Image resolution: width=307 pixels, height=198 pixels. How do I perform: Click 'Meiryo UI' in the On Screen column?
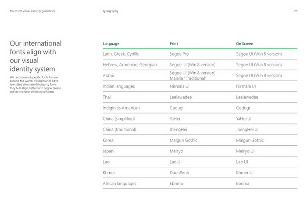[245, 151]
